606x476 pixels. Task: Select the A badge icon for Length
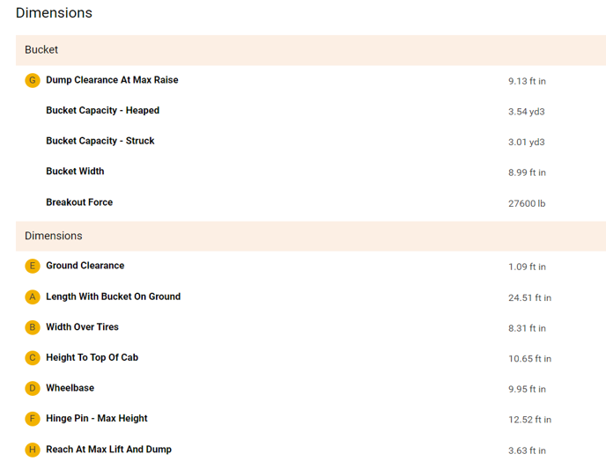click(x=33, y=297)
